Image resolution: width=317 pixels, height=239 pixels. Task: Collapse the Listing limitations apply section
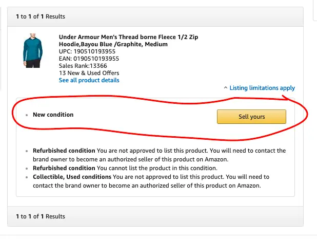pyautogui.click(x=262, y=88)
